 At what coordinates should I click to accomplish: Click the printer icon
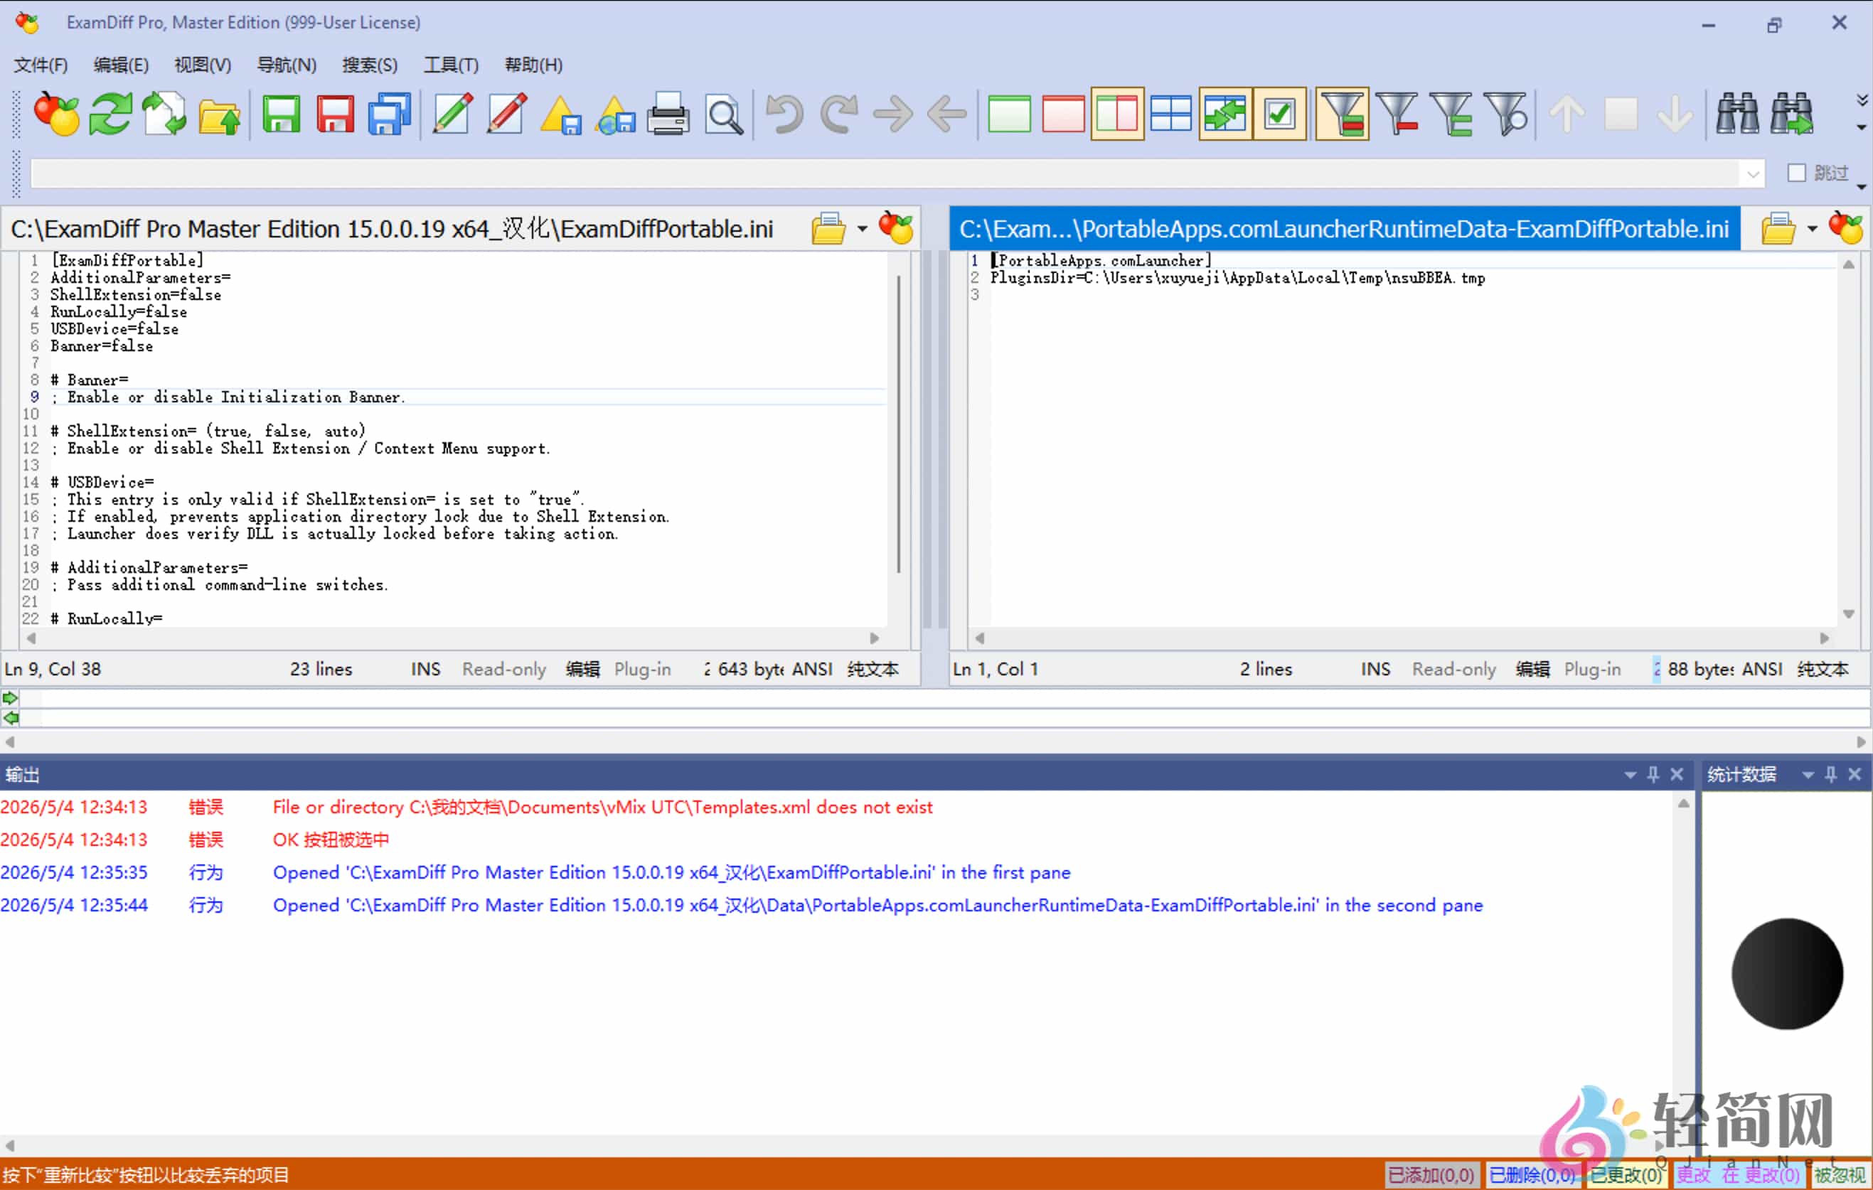coord(669,114)
